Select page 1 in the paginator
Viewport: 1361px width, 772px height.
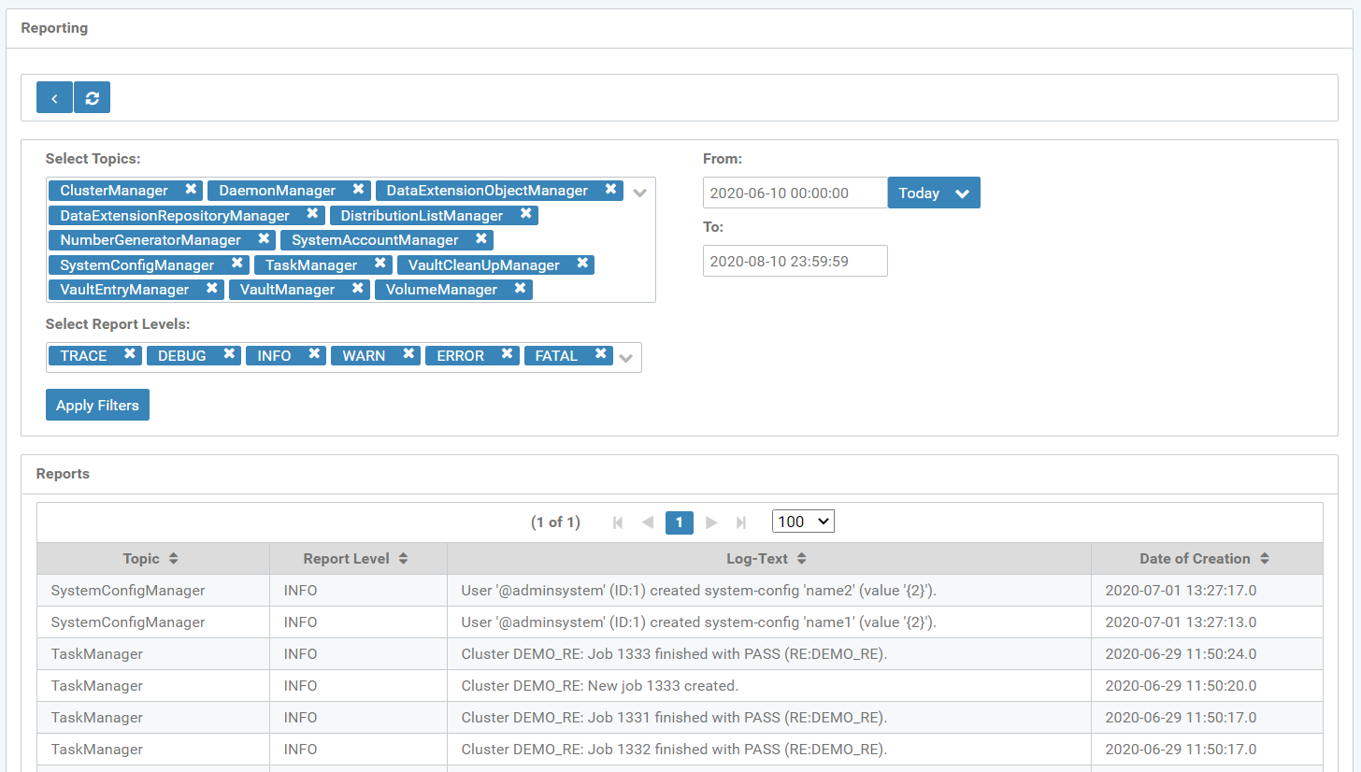pyautogui.click(x=680, y=522)
